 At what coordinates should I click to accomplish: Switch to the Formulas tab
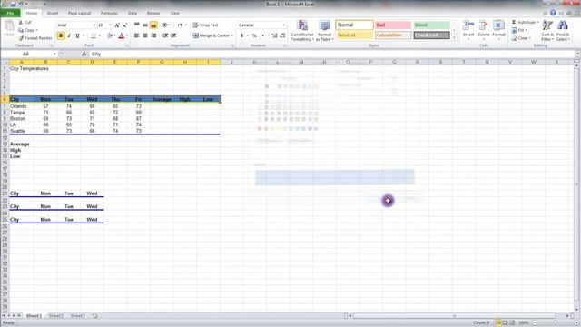(109, 13)
